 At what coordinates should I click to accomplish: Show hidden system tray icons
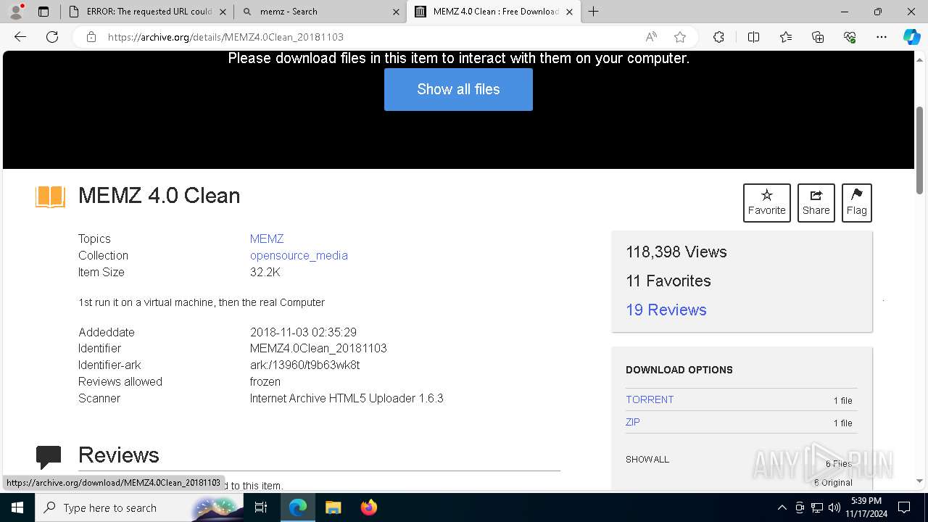click(782, 507)
